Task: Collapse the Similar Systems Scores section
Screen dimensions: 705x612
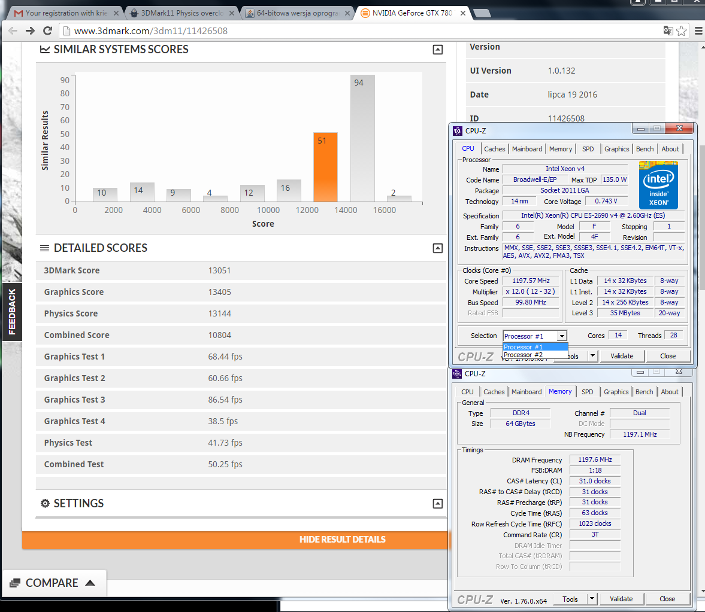Action: tap(437, 50)
